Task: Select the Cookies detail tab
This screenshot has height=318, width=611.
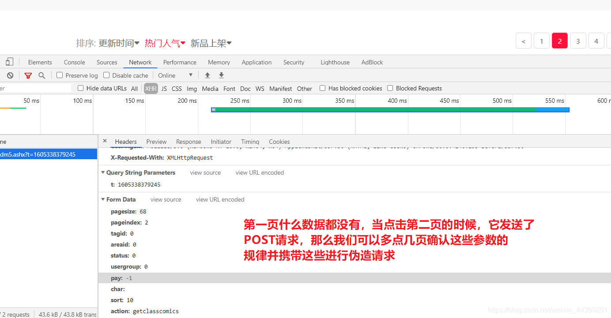Action: [x=279, y=142]
